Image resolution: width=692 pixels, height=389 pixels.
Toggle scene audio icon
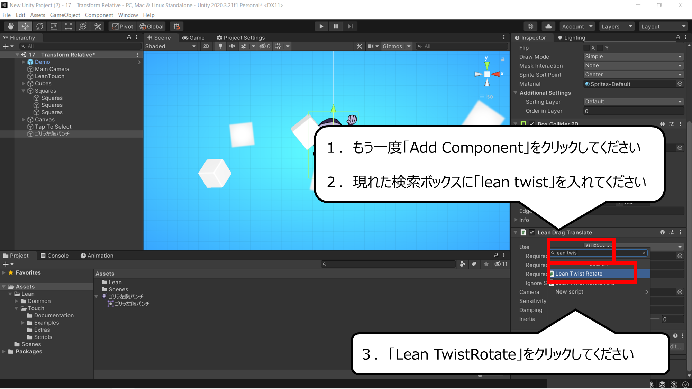232,46
